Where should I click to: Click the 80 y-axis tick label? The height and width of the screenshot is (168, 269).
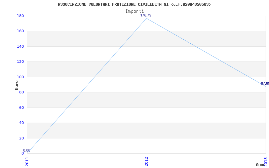(x=22, y=92)
